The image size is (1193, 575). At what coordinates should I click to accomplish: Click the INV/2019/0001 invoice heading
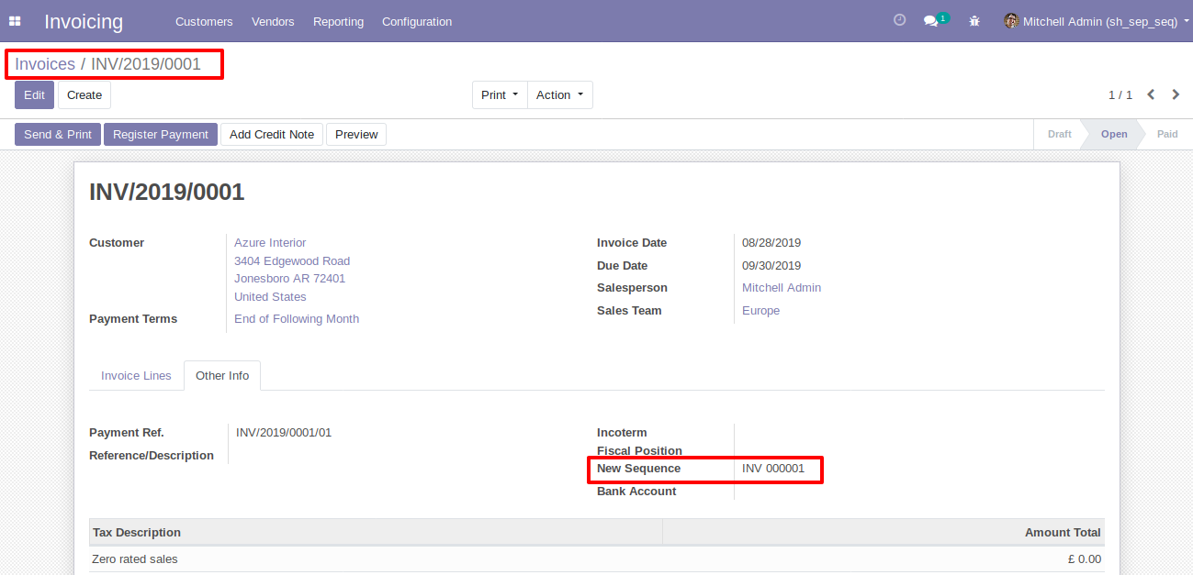167,192
